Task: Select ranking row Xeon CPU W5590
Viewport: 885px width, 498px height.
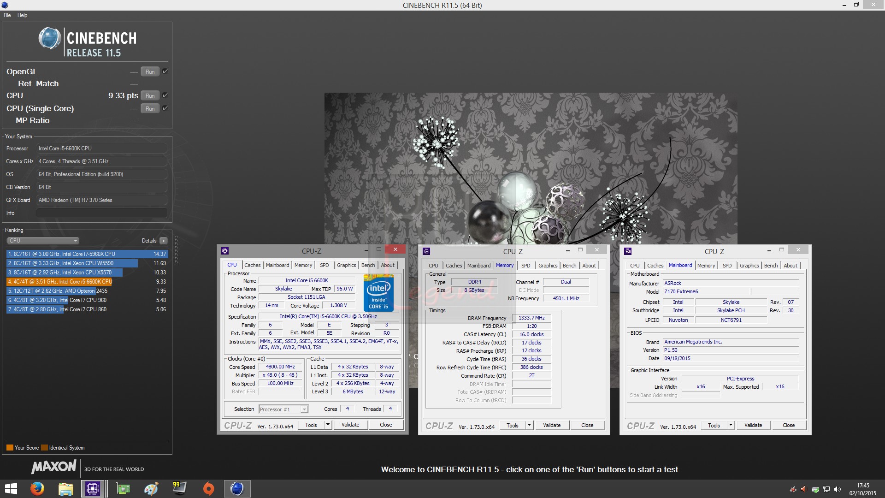Action: click(87, 263)
